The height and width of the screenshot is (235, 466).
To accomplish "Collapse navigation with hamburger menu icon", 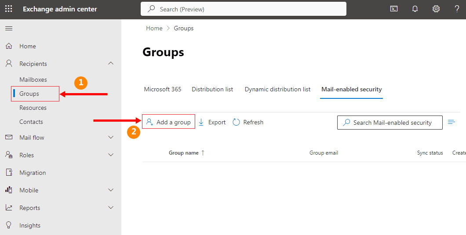I will click(x=9, y=29).
